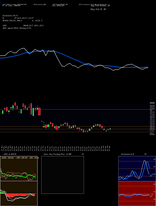Click the 429.94 price axis label
The width and height of the screenshot is (156, 206).
(x=152, y=105)
